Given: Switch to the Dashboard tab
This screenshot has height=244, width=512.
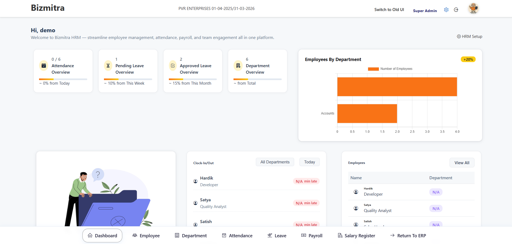Looking at the screenshot, I should click(x=102, y=235).
